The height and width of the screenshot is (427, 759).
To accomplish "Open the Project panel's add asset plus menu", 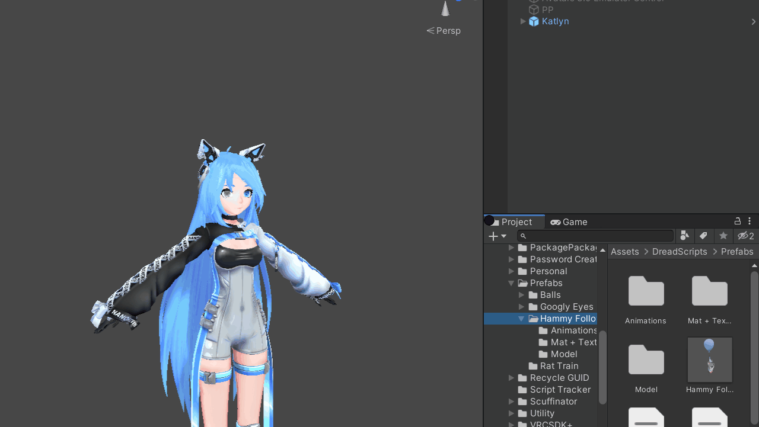I will point(497,236).
